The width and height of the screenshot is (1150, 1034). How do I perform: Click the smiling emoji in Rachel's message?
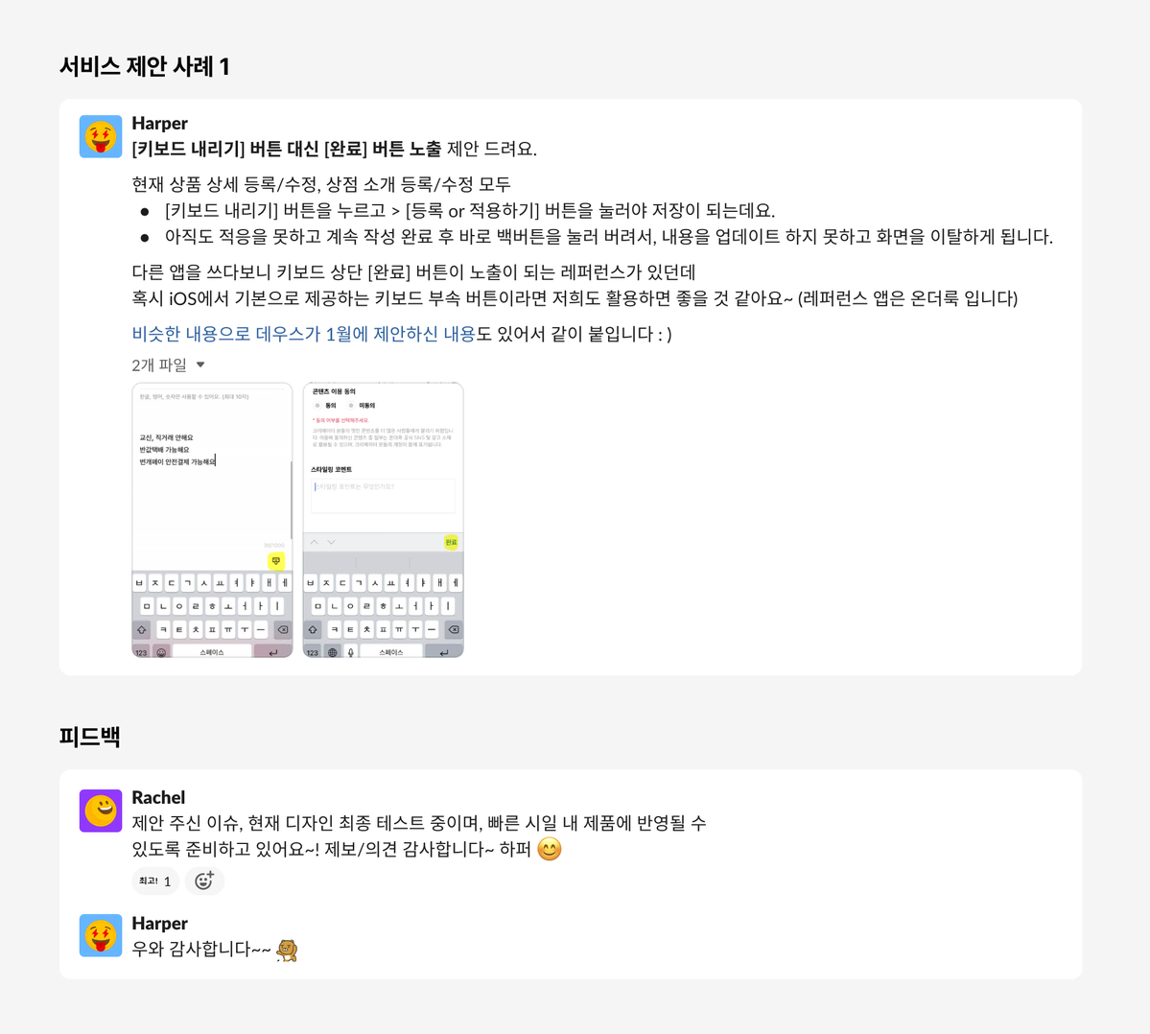coord(550,849)
